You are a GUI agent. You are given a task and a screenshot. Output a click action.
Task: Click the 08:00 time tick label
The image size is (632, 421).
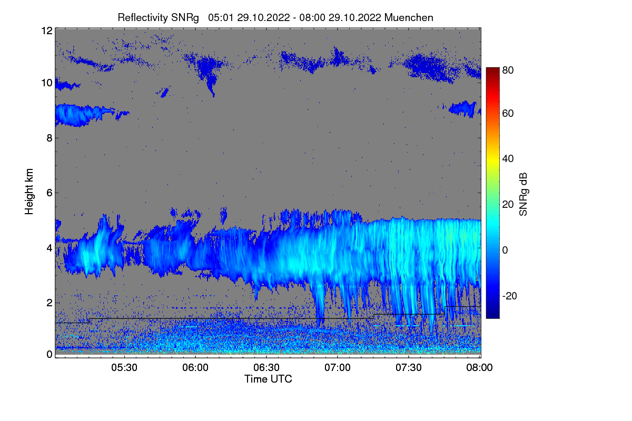click(x=480, y=368)
